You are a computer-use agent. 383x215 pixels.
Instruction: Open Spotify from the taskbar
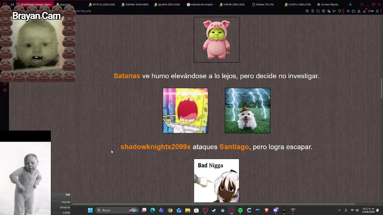[x=240, y=210]
